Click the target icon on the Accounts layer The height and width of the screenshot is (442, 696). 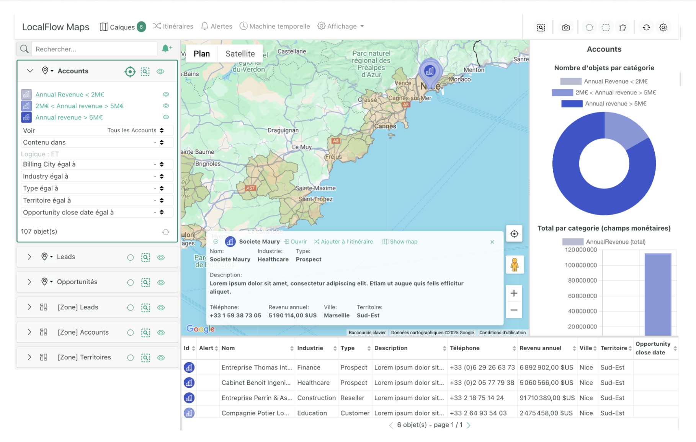coord(130,71)
